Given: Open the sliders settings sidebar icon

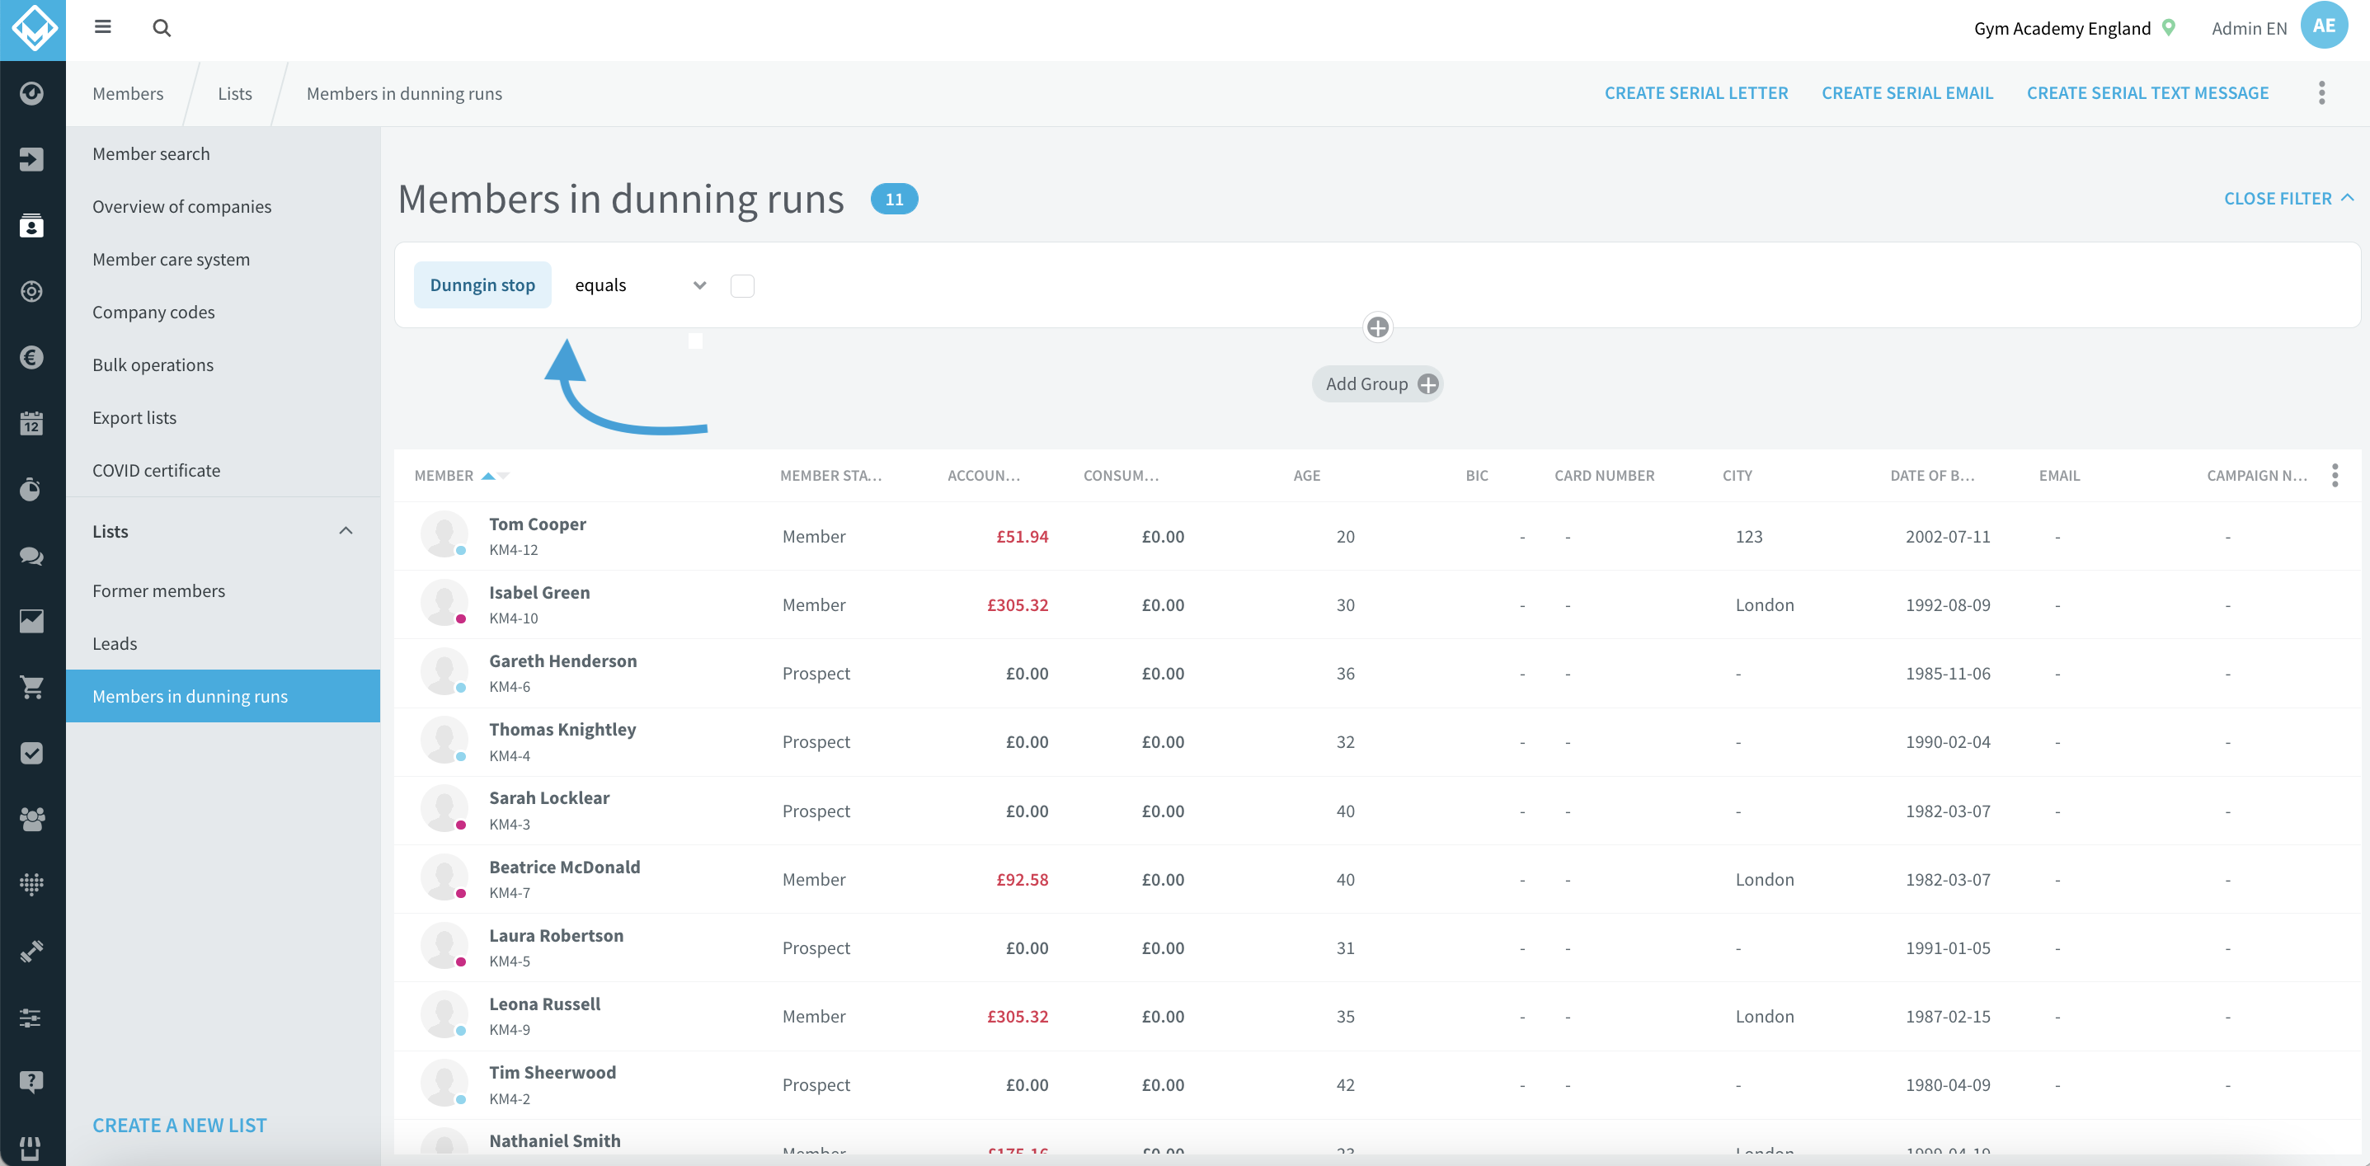Looking at the screenshot, I should click(x=32, y=1017).
